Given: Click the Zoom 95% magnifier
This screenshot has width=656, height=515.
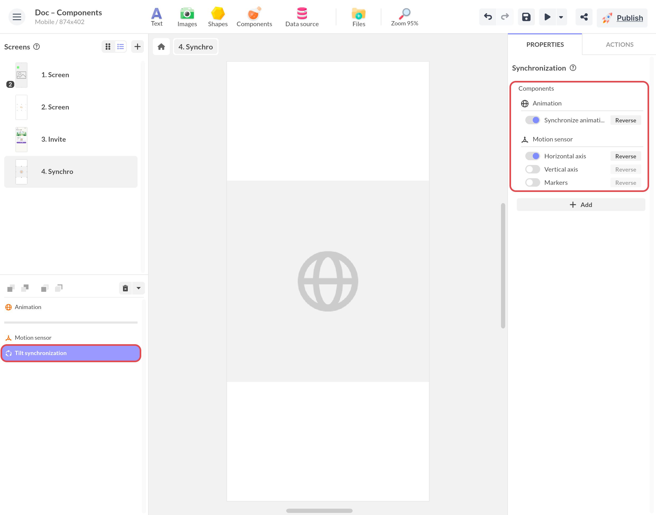Looking at the screenshot, I should click(x=404, y=17).
